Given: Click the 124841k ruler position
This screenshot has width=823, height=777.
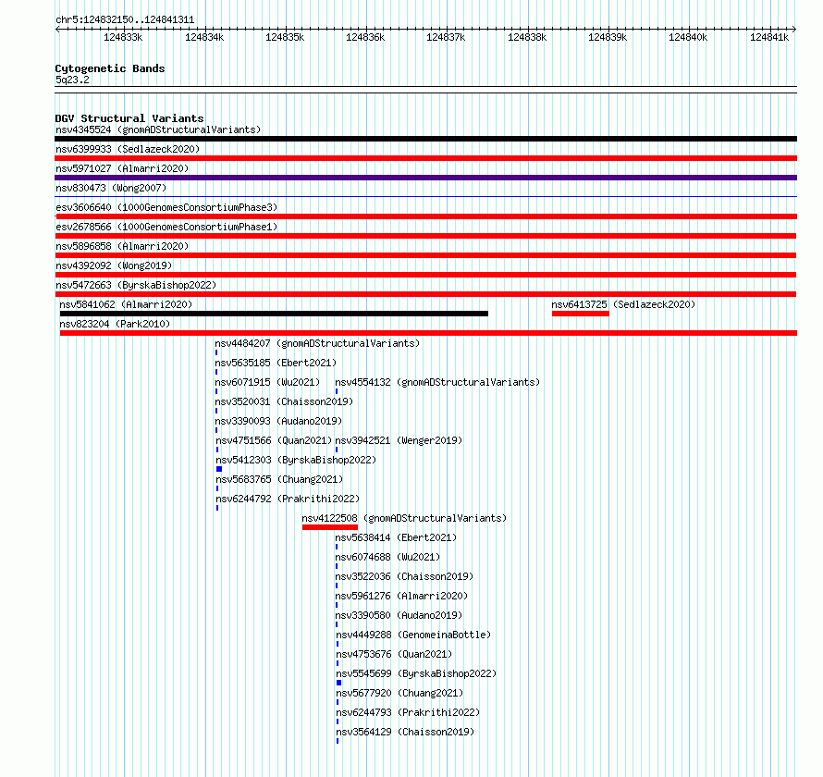Looking at the screenshot, I should point(769,37).
